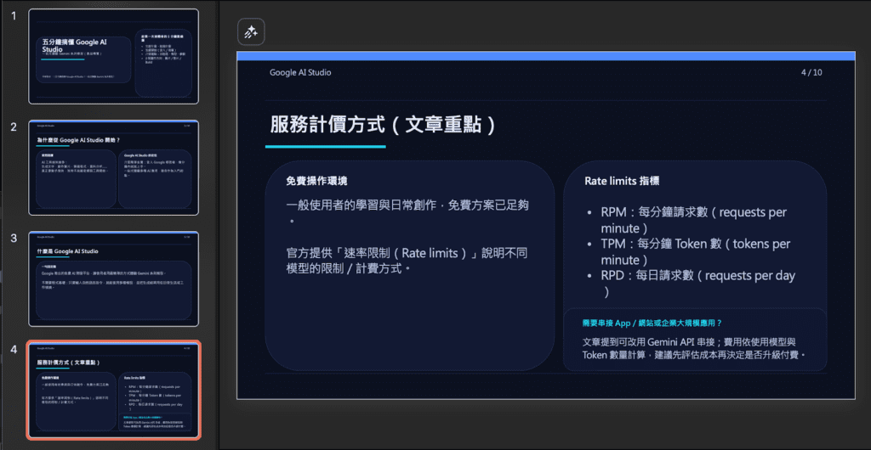The image size is (871, 450).
Task: Select slide 1 thumbnail titled 五分鐘搞懂 Google AI Studio
Action: point(113,56)
